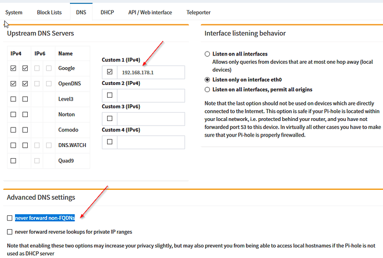Open the System settings tab
Viewport: 383px width, 258px height.
coord(14,12)
